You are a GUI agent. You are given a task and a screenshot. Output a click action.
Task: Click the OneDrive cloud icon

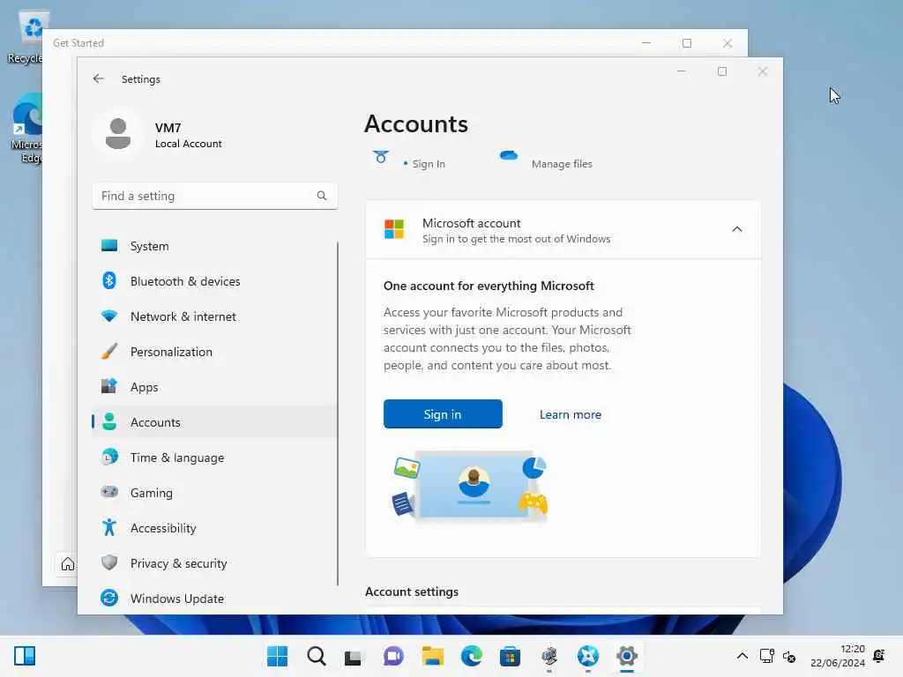[x=509, y=155]
